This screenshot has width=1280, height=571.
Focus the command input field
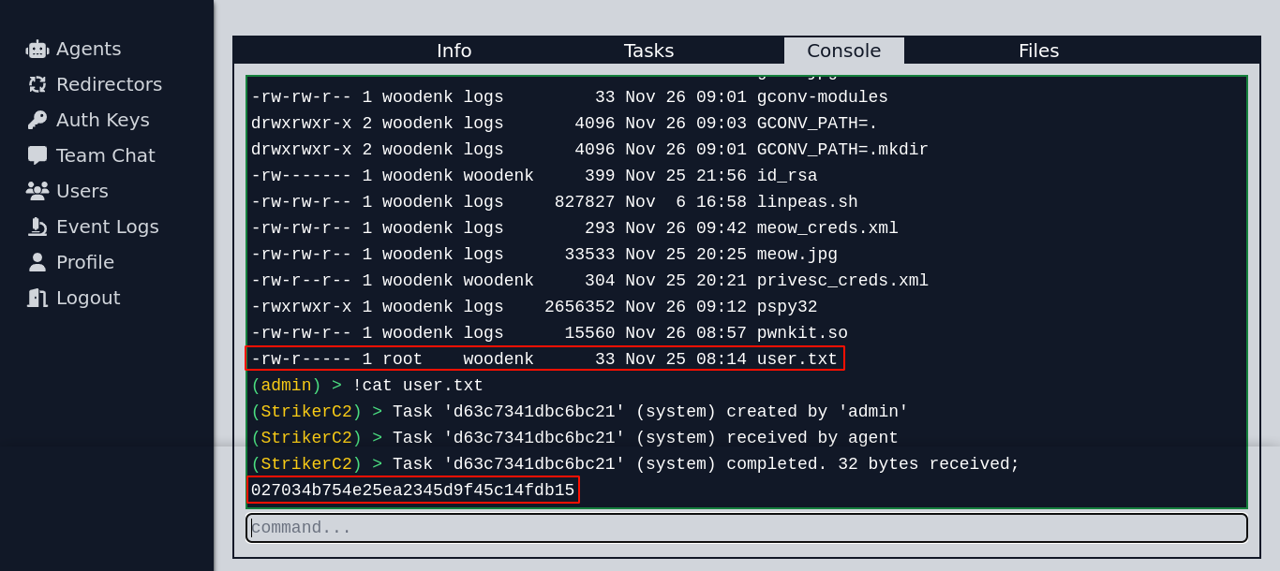(746, 528)
